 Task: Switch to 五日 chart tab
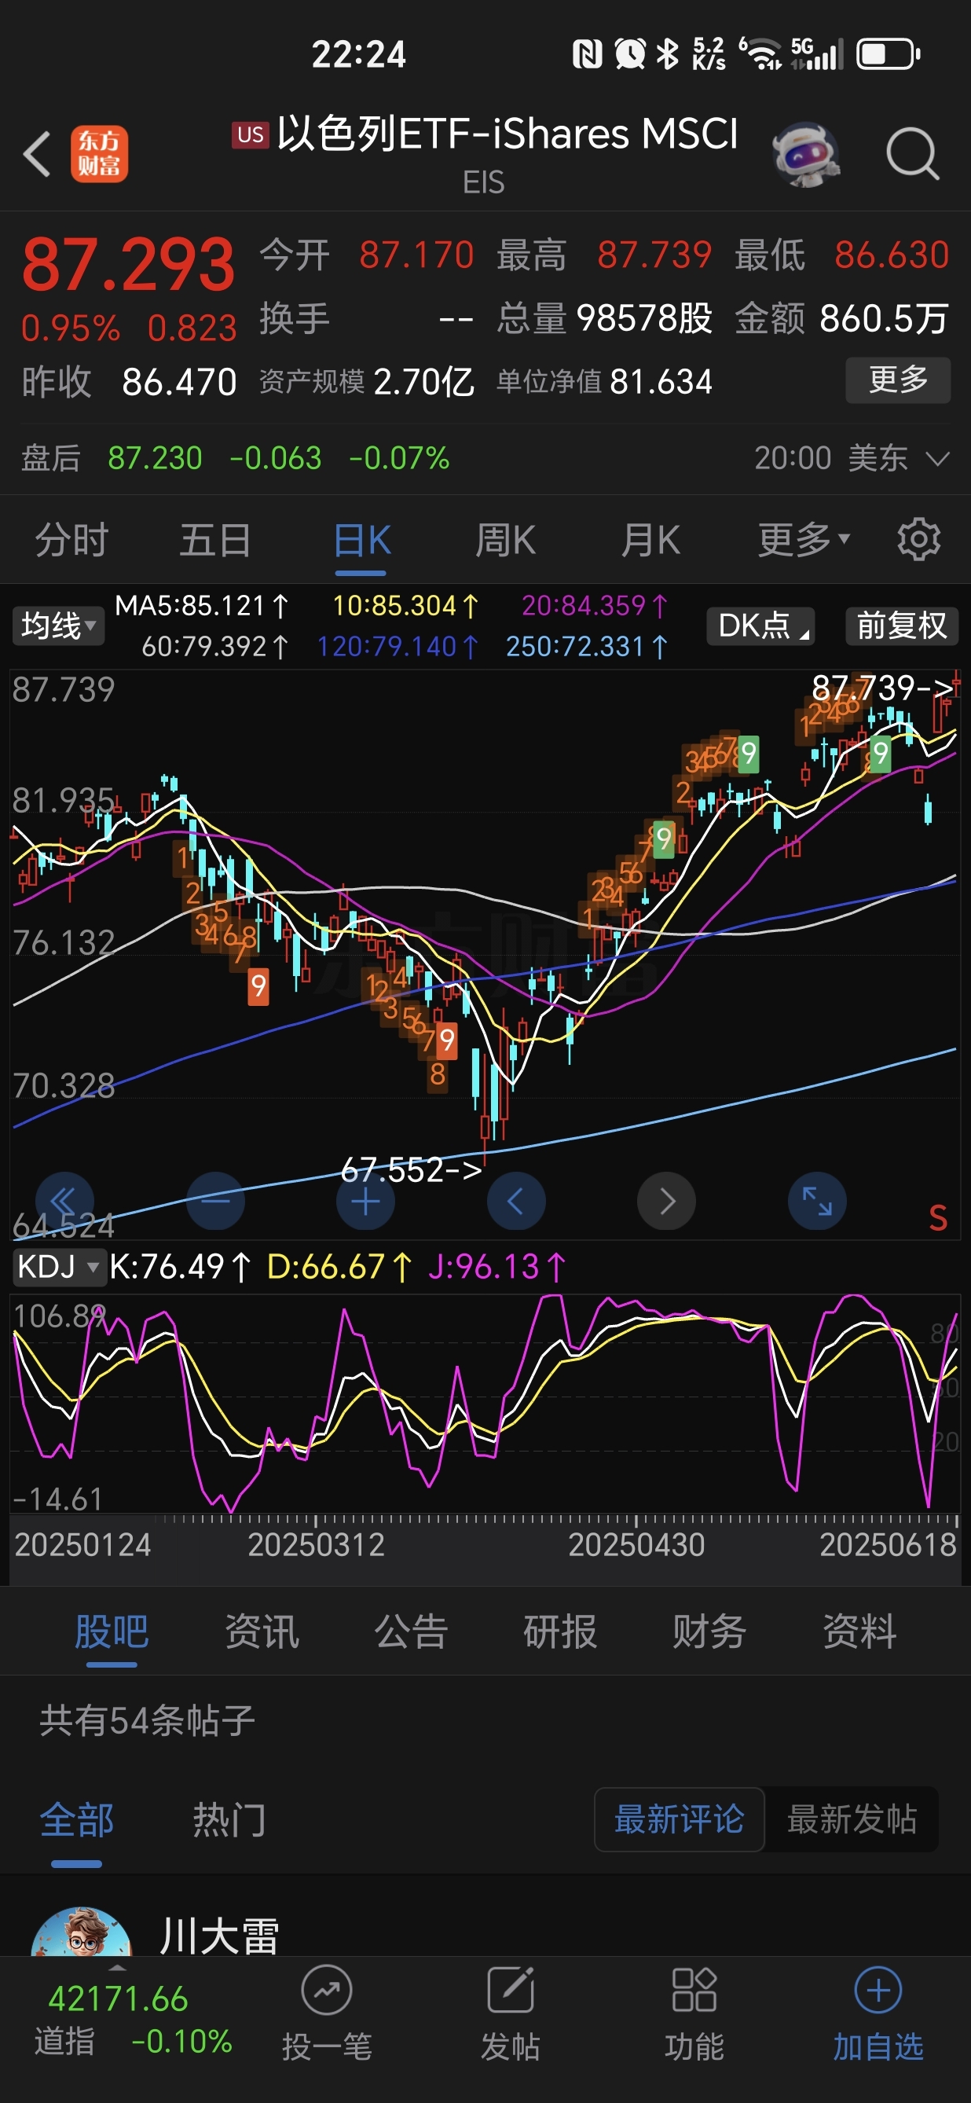[x=215, y=540]
